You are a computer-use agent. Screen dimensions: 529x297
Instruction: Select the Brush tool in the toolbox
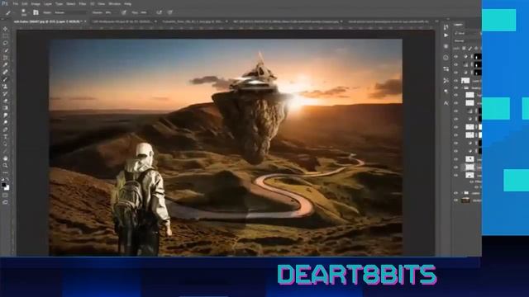pos(5,79)
